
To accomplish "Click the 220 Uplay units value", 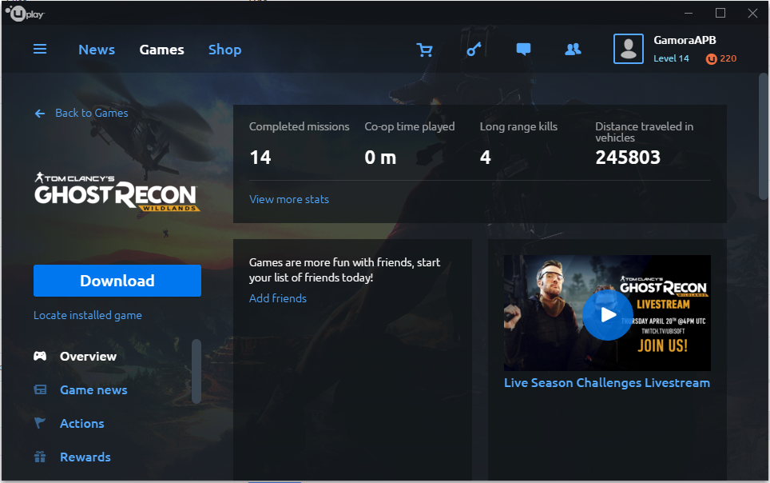I will tap(728, 58).
